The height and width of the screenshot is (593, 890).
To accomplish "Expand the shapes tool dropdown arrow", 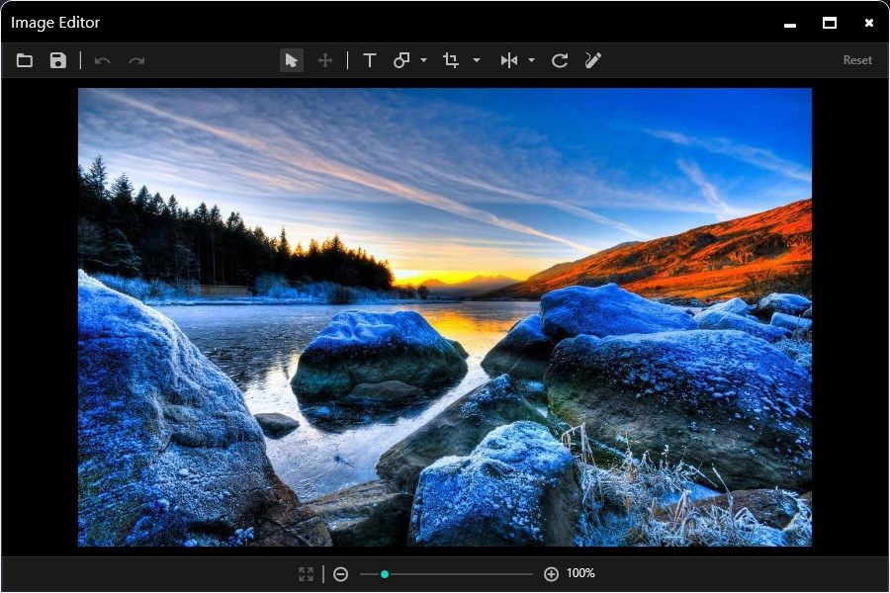I will [423, 60].
